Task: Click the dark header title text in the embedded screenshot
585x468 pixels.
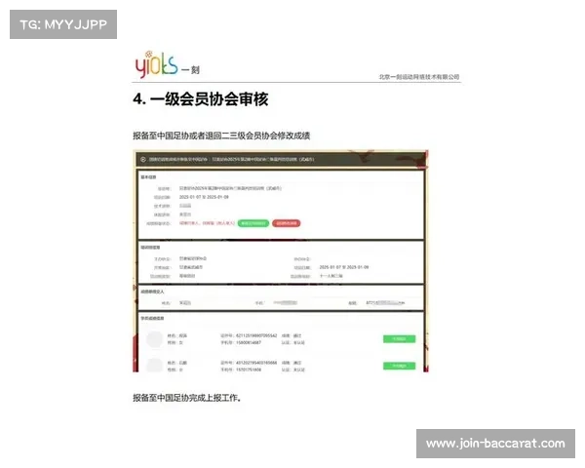Action: [231, 159]
